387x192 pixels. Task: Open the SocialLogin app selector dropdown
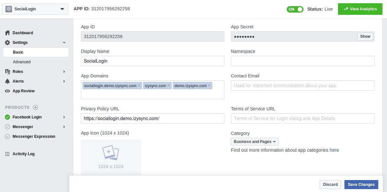(x=35, y=9)
